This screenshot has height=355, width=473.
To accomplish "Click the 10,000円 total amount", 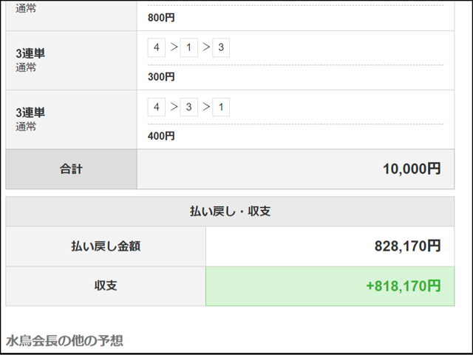I will (x=412, y=169).
